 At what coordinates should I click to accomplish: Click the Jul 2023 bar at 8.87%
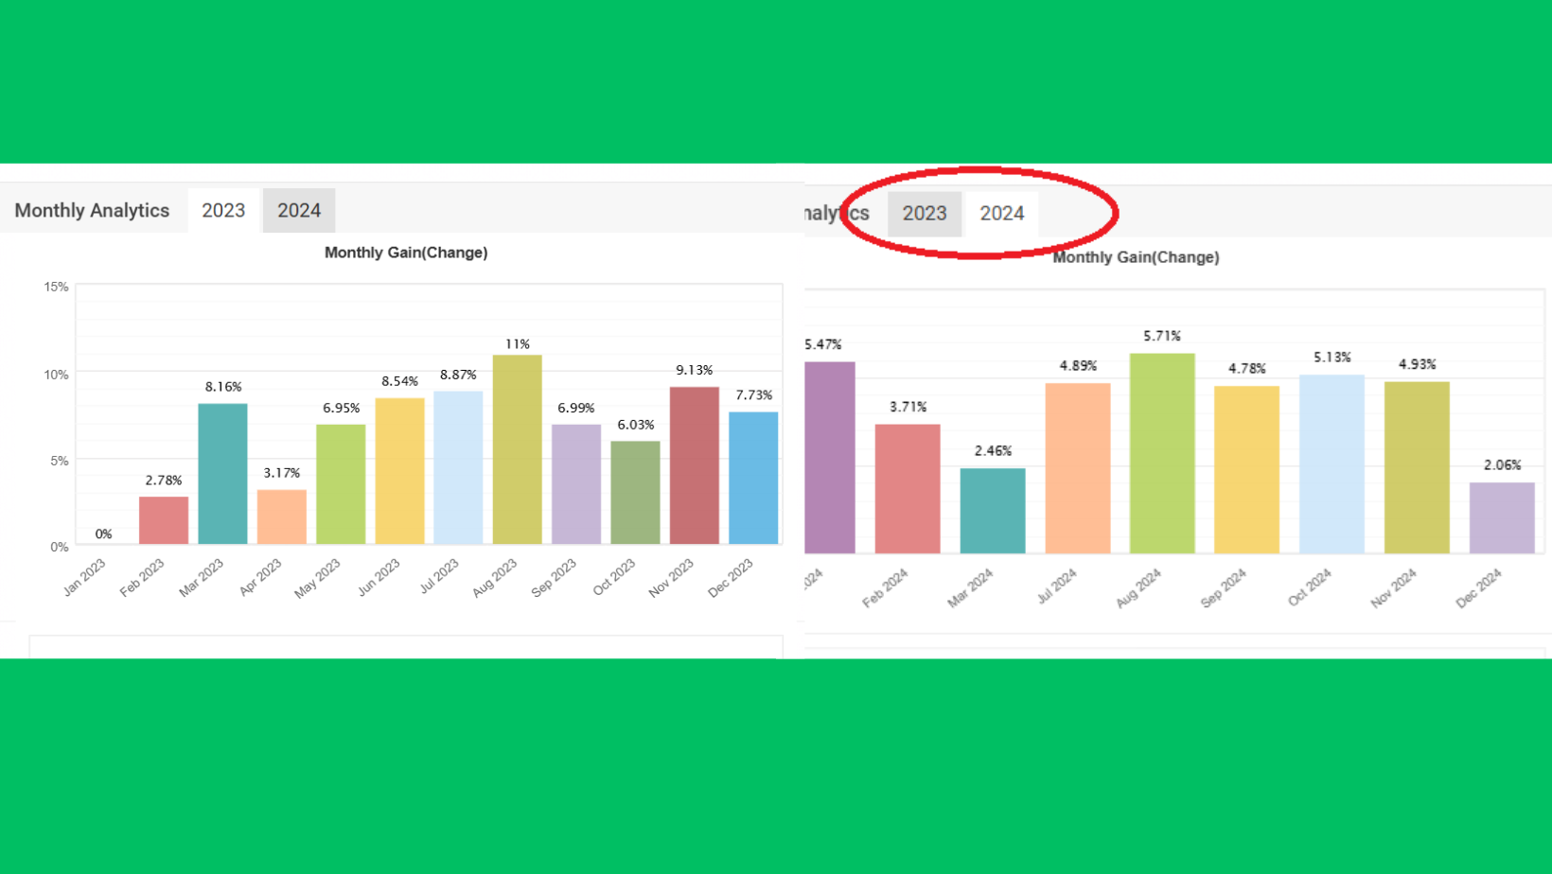pyautogui.click(x=458, y=467)
